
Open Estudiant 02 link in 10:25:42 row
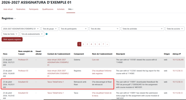(23, 93)
